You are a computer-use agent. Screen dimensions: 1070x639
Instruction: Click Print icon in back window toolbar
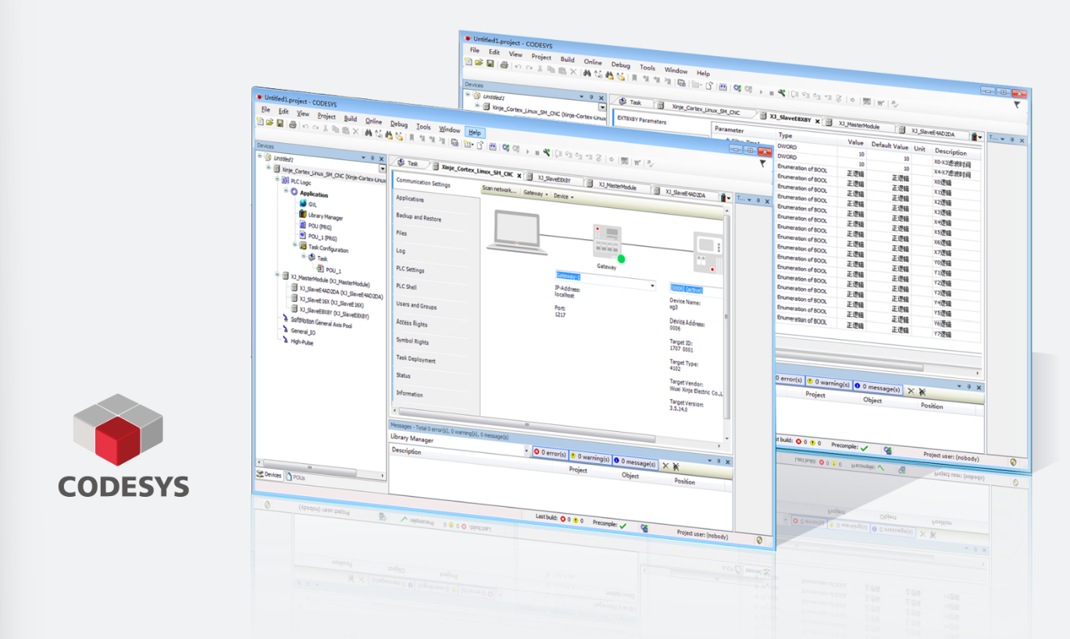[x=505, y=65]
